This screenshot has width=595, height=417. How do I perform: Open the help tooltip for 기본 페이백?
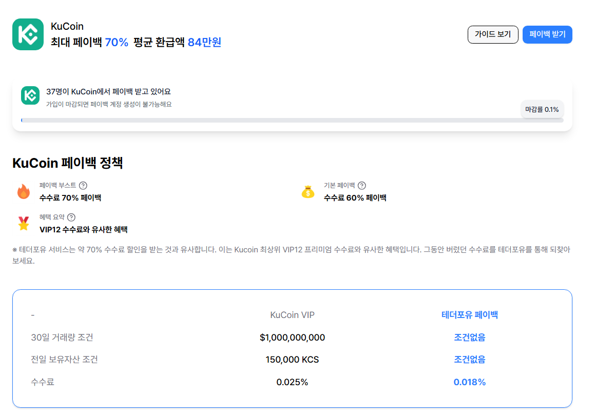361,185
